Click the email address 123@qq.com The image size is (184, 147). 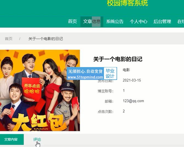134,101
